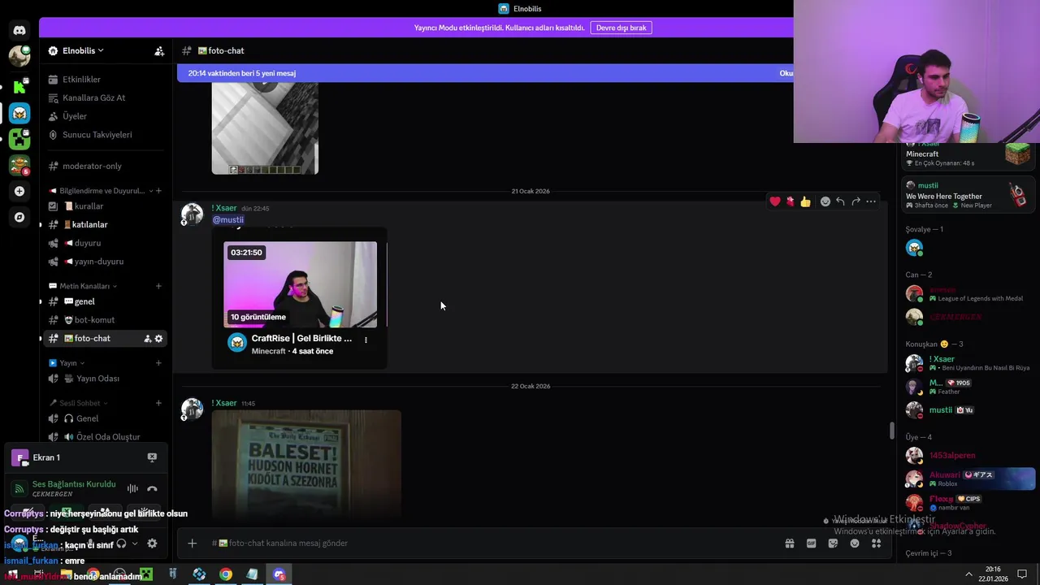Viewport: 1040px width, 585px height.
Task: Switch to moderator-only channel
Action: coord(104,166)
